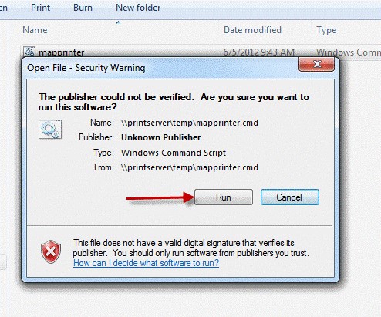Click Burn in the toolbar

[83, 8]
